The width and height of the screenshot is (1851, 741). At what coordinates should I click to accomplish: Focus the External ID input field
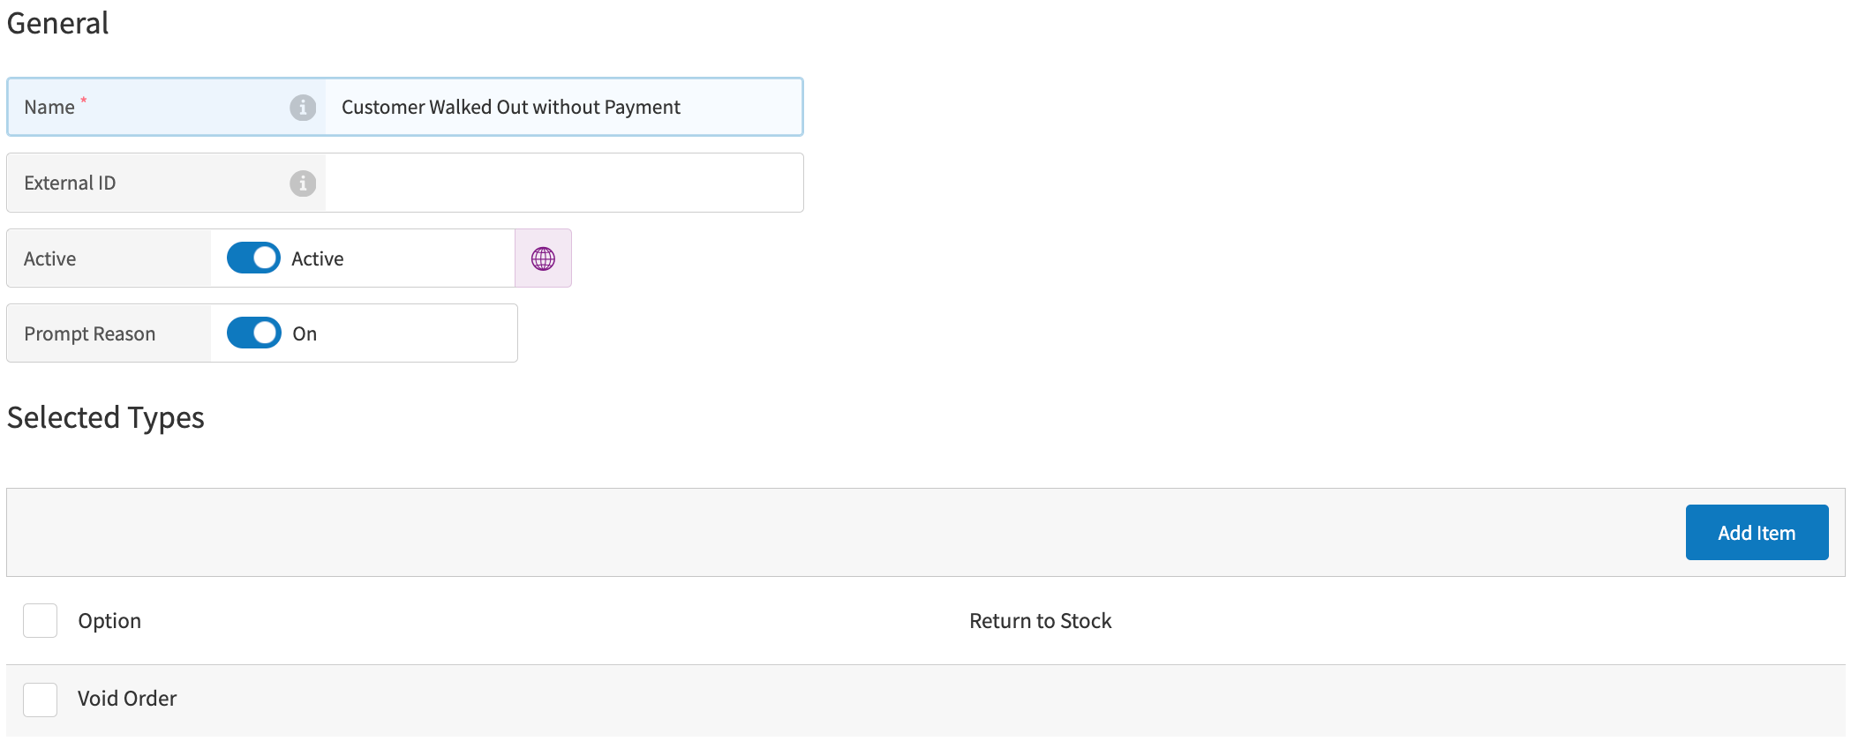click(x=563, y=183)
